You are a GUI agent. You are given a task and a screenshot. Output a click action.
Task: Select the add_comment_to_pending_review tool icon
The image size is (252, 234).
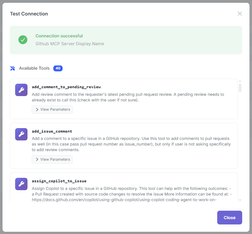21,90
